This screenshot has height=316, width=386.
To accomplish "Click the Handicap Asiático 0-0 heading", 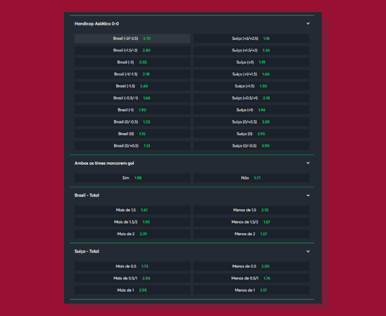I will click(96, 24).
